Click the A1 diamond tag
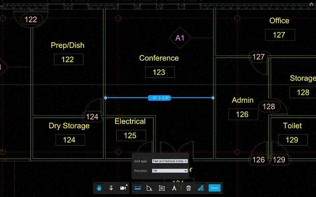 [180, 38]
